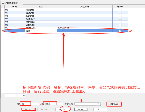The height and width of the screenshot is (112, 145).
Task: Check 赠品单 box for row 03 招待客户
Action: 120,19
